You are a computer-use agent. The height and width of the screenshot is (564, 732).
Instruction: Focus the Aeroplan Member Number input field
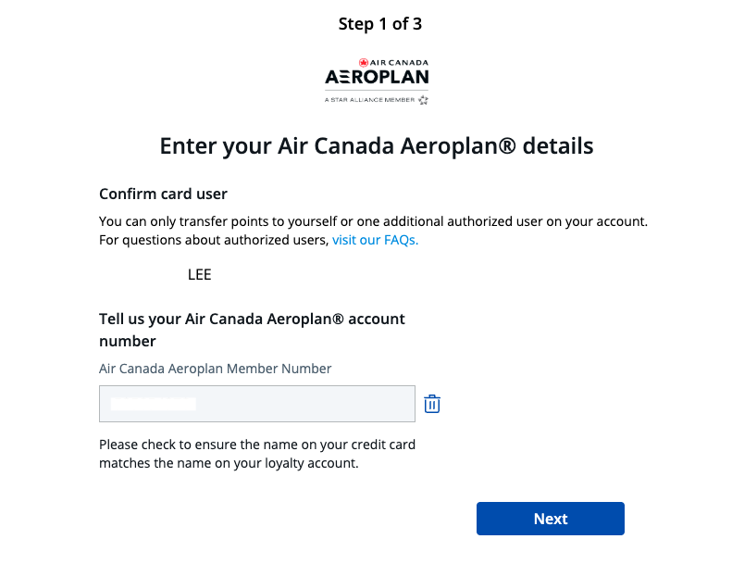(x=256, y=404)
